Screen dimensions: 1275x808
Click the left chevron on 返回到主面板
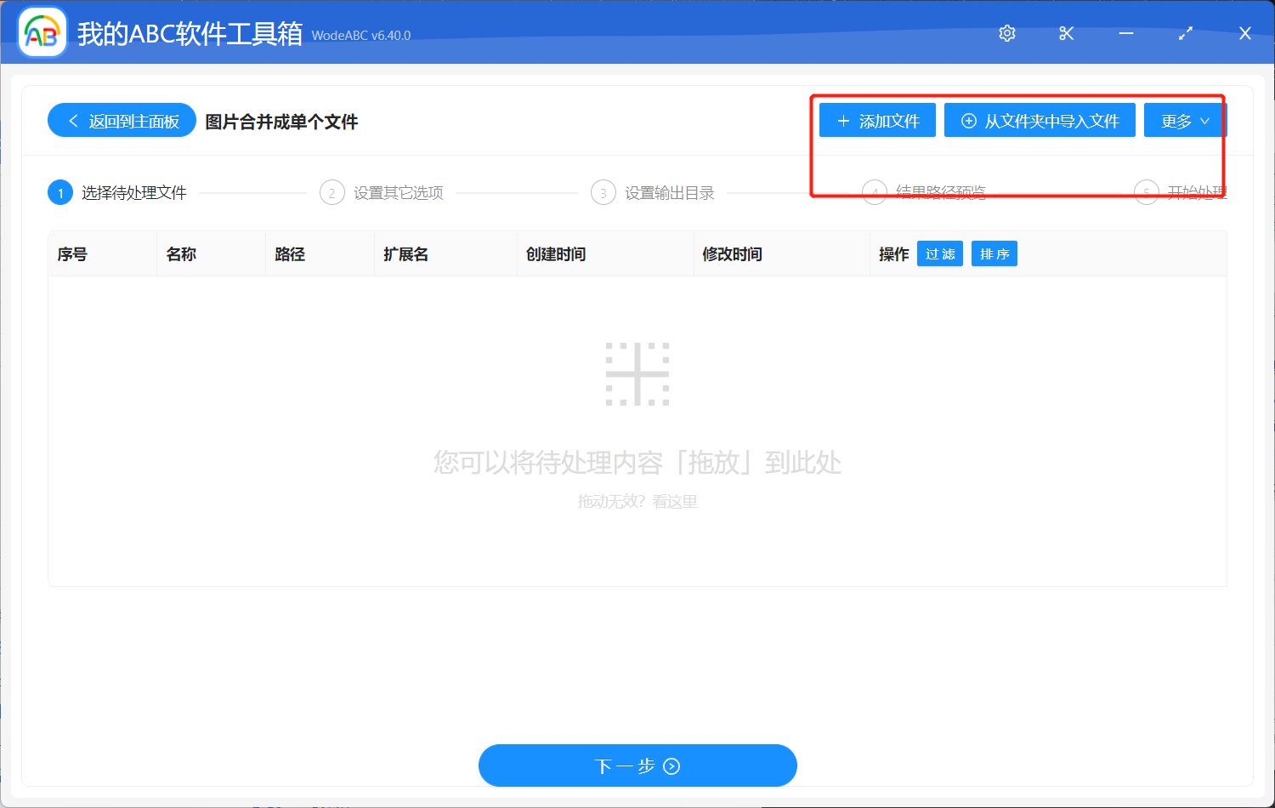[72, 120]
